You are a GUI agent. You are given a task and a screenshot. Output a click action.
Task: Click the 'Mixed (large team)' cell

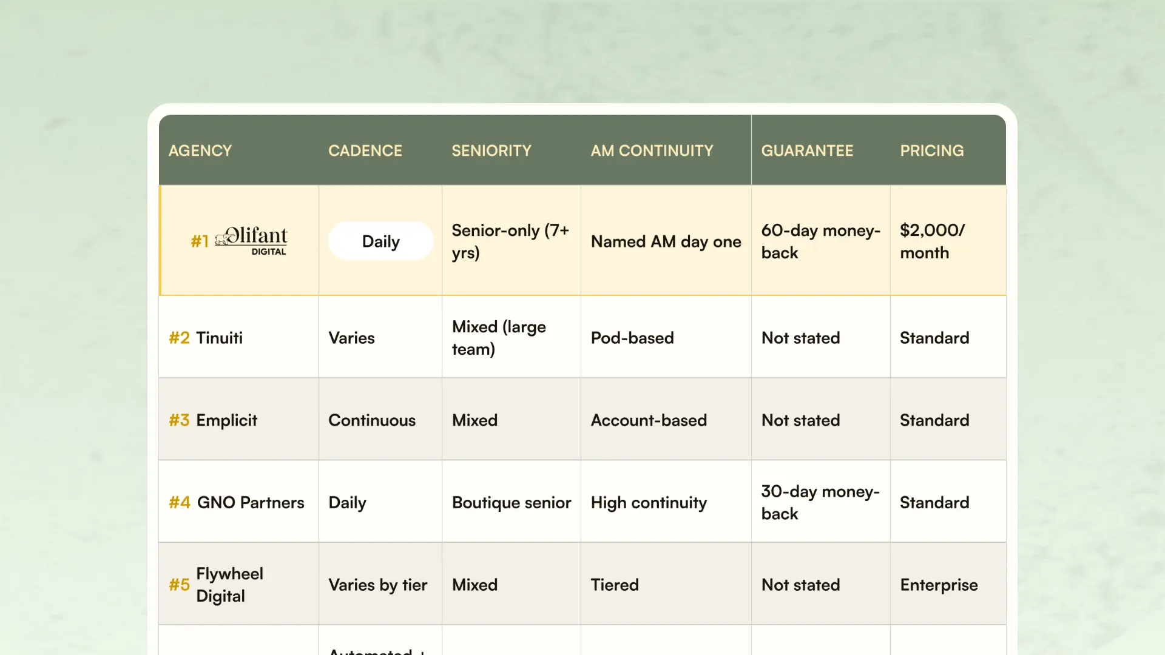512,337
